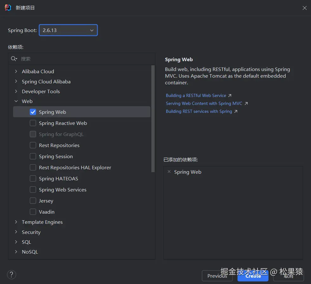Expand the SQL group
The image size is (311, 284).
click(x=16, y=242)
